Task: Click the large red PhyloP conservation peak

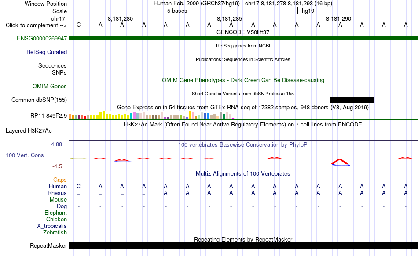Action: pyautogui.click(x=340, y=162)
